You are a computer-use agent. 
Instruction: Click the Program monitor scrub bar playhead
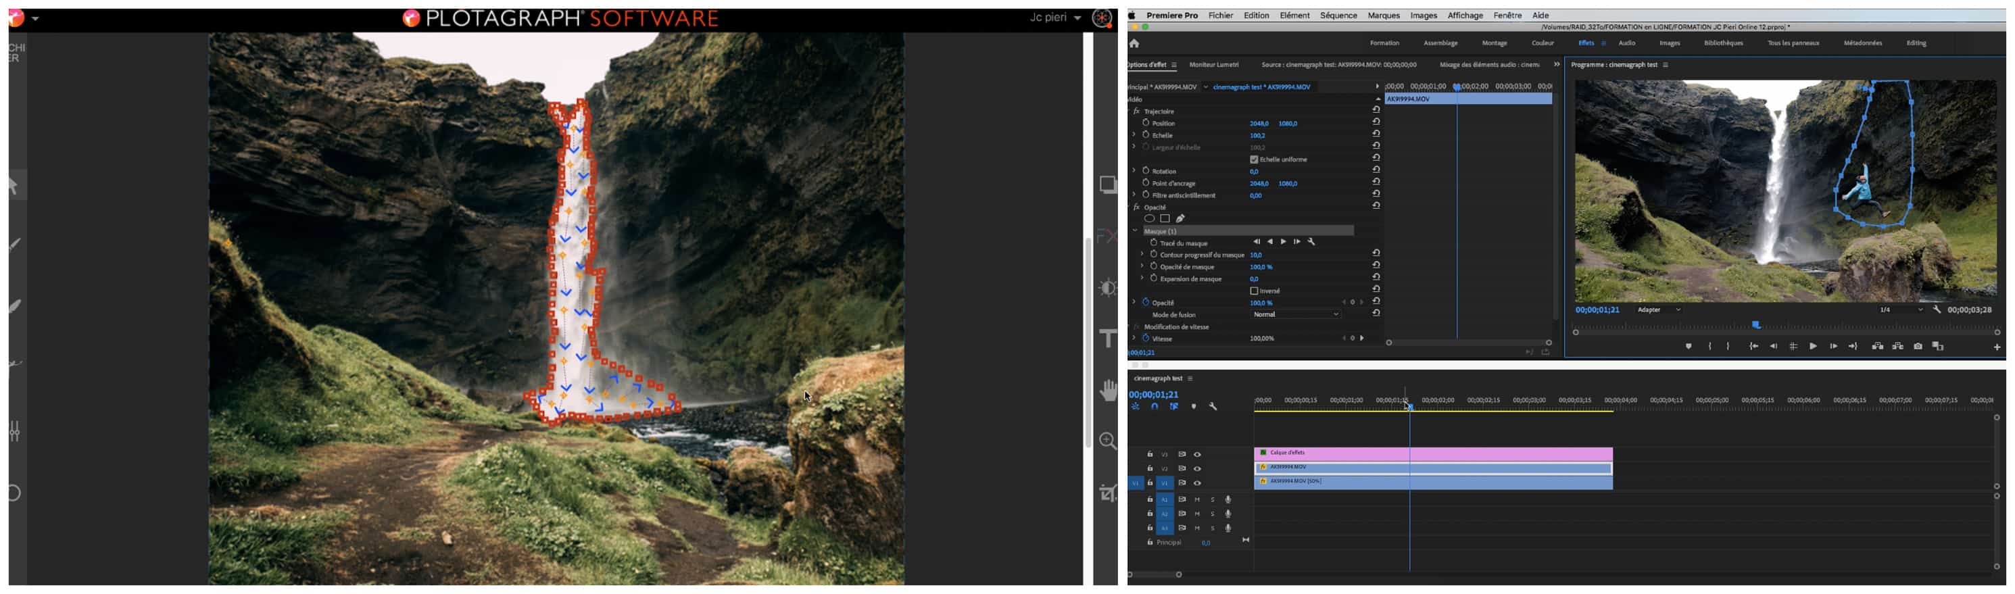[1755, 324]
